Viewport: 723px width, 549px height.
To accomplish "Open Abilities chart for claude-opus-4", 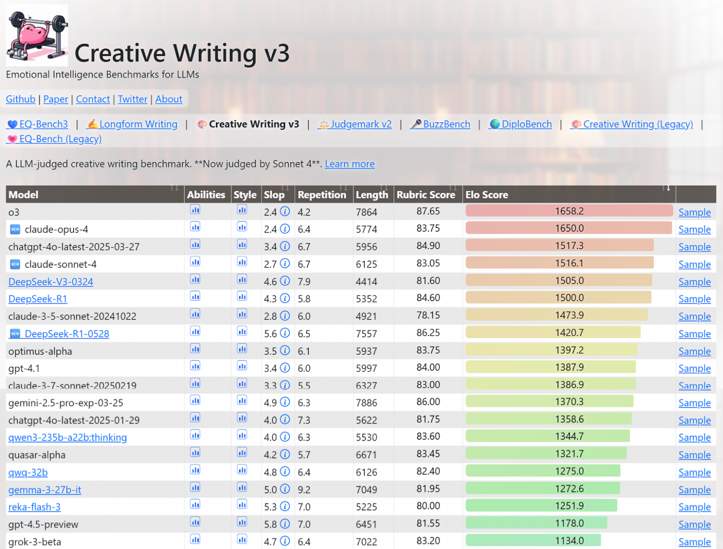I will click(195, 227).
